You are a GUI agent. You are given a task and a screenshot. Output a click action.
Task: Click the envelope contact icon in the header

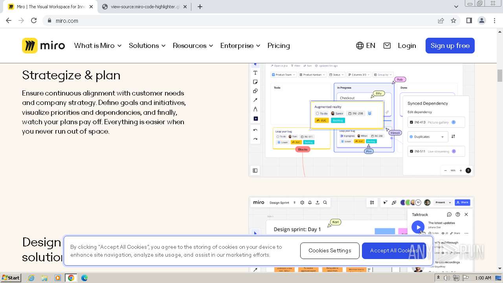tap(387, 46)
